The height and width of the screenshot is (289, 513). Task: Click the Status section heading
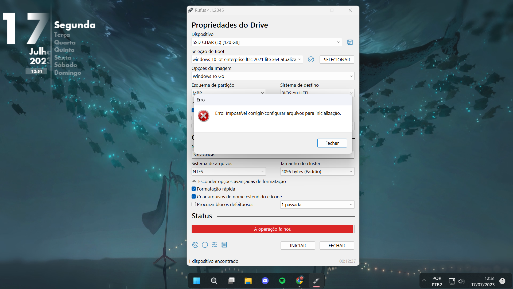202,216
